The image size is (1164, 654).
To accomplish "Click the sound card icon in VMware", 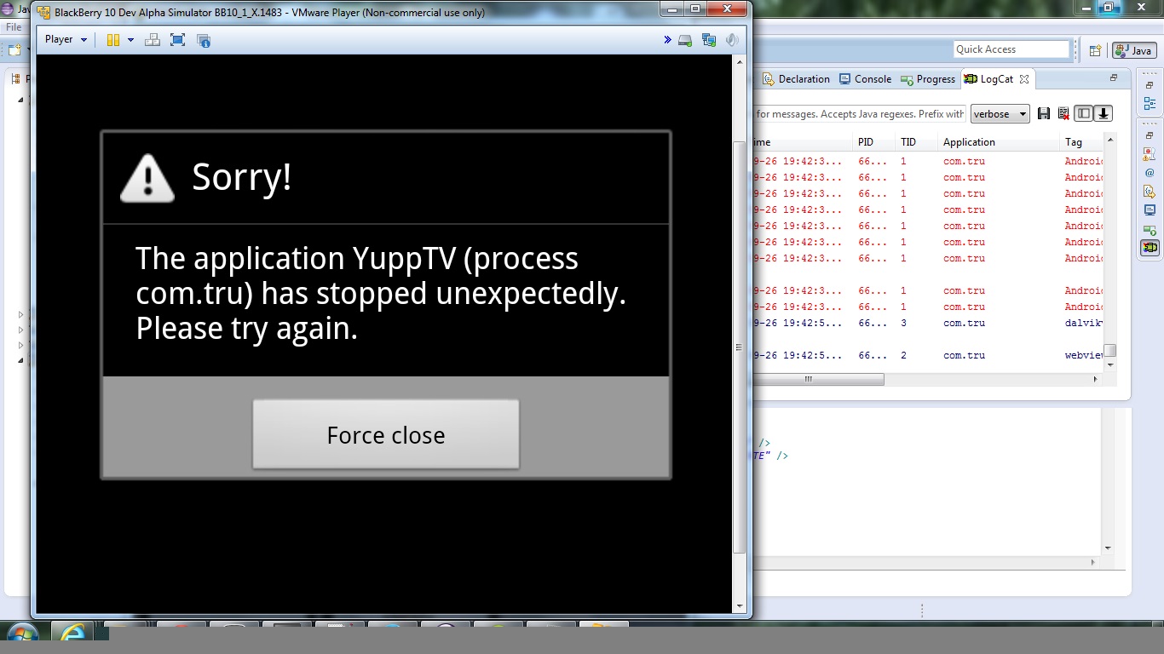I will pyautogui.click(x=731, y=40).
